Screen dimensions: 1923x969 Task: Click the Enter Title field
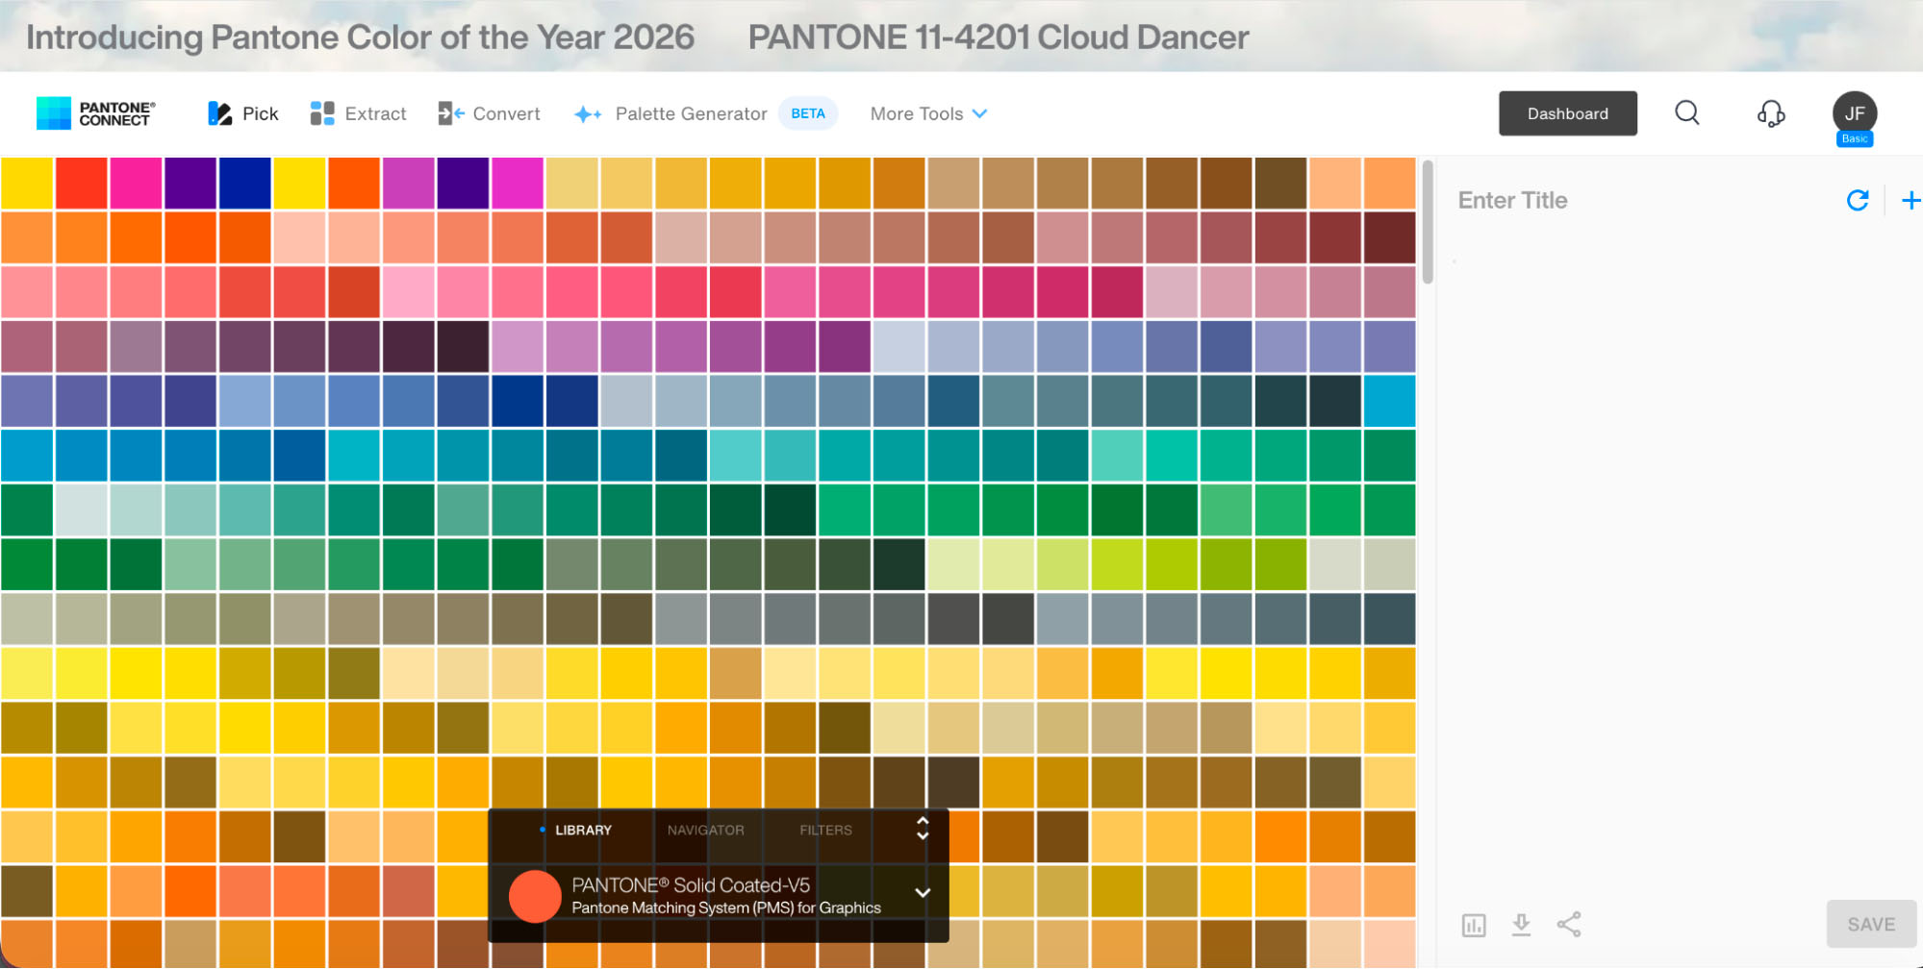click(x=1512, y=200)
